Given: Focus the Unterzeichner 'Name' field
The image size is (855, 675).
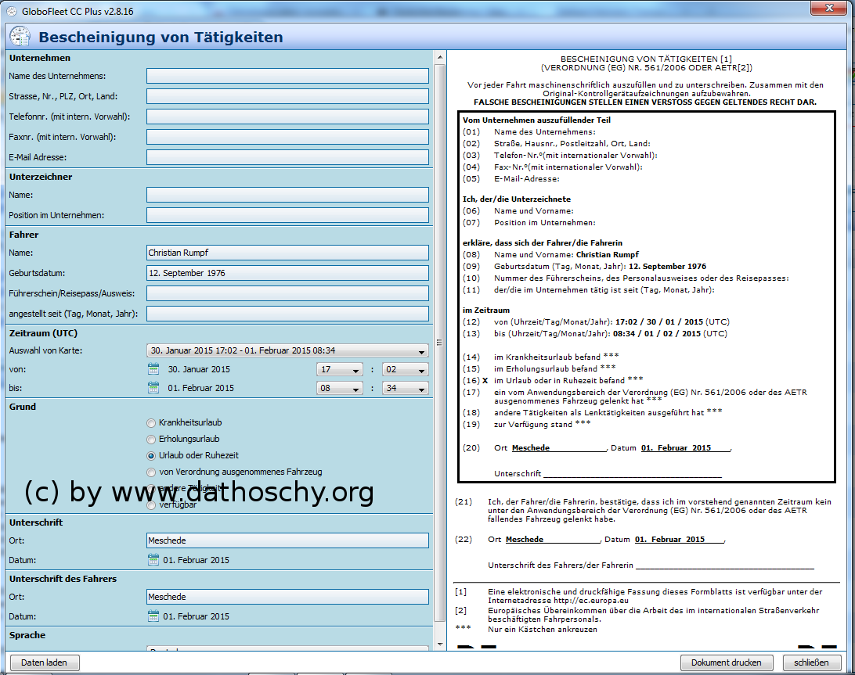Looking at the screenshot, I should click(287, 195).
